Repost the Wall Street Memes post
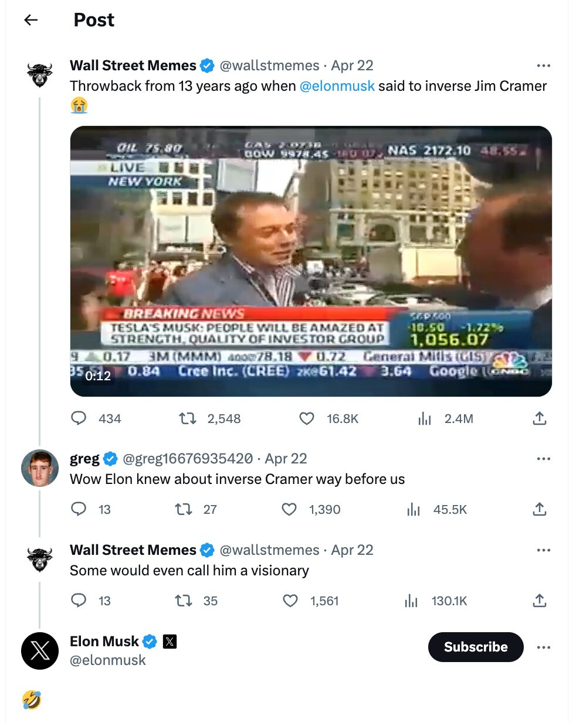Image resolution: width=576 pixels, height=723 pixels. click(187, 418)
